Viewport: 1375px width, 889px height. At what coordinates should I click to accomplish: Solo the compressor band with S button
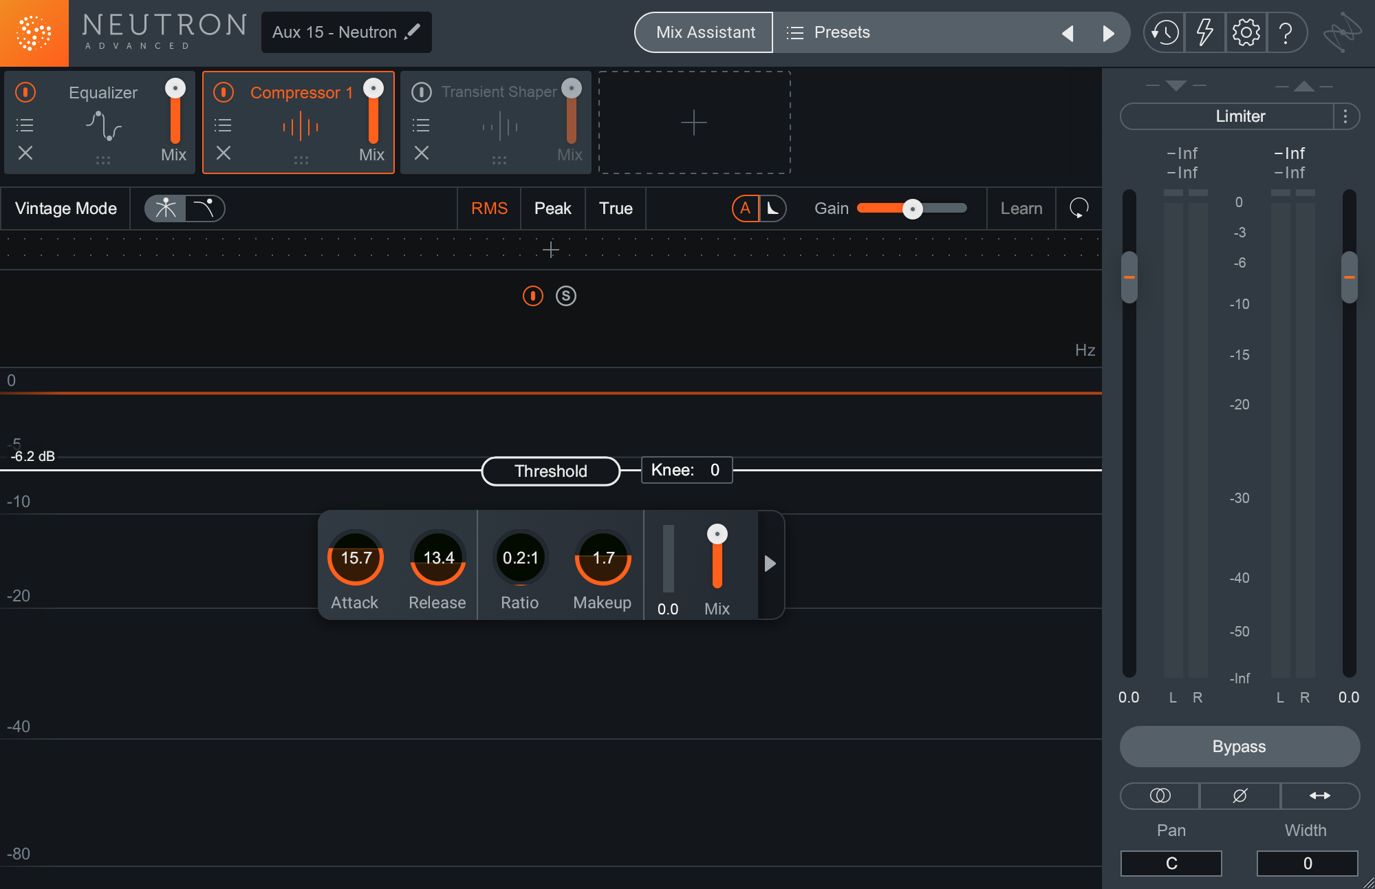point(566,296)
